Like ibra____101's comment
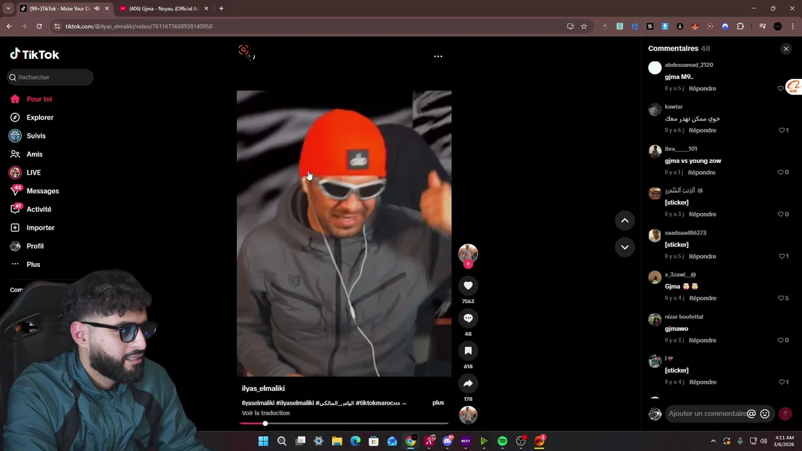 (x=781, y=172)
